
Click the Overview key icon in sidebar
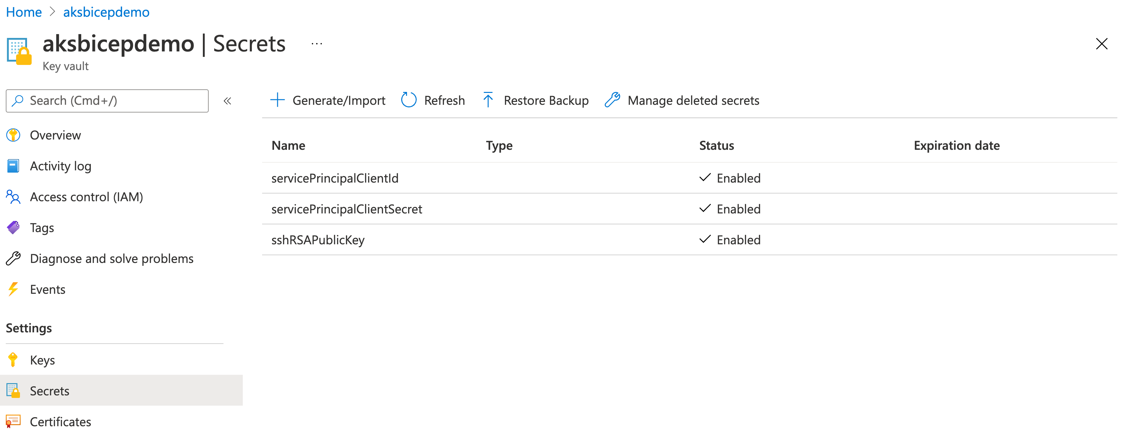13,135
